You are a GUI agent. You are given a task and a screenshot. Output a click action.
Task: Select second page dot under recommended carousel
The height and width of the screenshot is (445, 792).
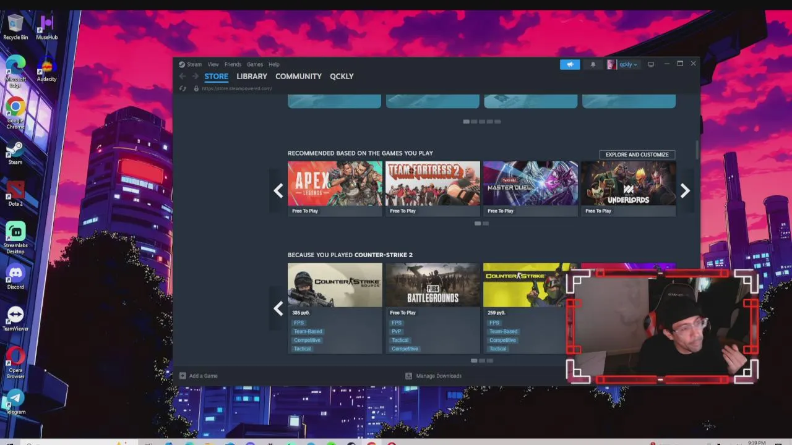tap(486, 223)
